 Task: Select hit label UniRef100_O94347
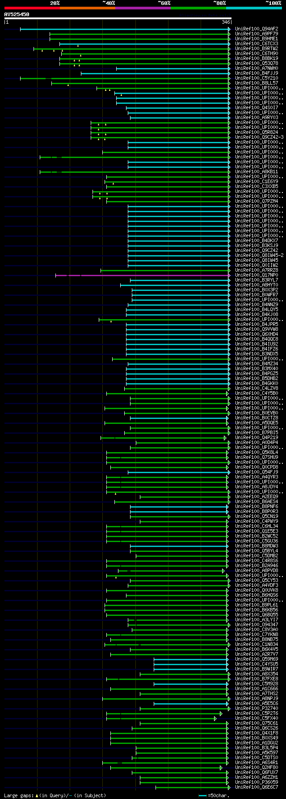point(257,625)
